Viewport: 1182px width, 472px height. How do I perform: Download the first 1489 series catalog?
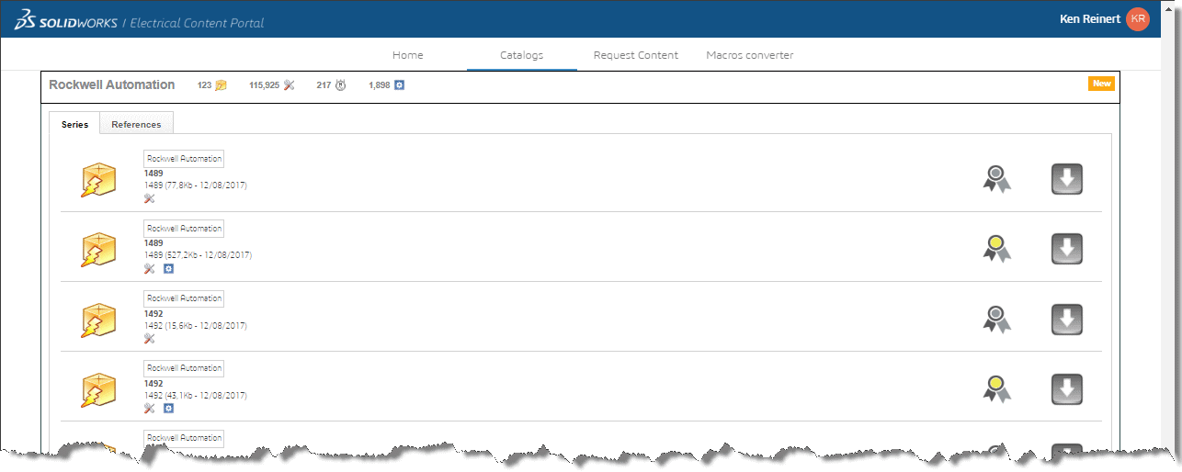coord(1066,179)
